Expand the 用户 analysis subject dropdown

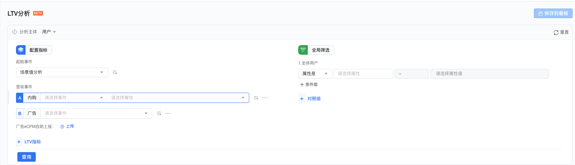click(49, 32)
